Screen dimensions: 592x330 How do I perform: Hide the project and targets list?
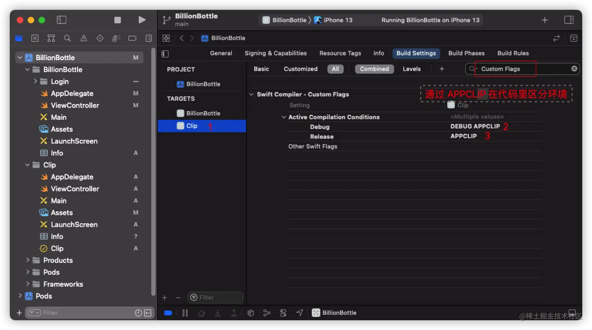[x=165, y=54]
